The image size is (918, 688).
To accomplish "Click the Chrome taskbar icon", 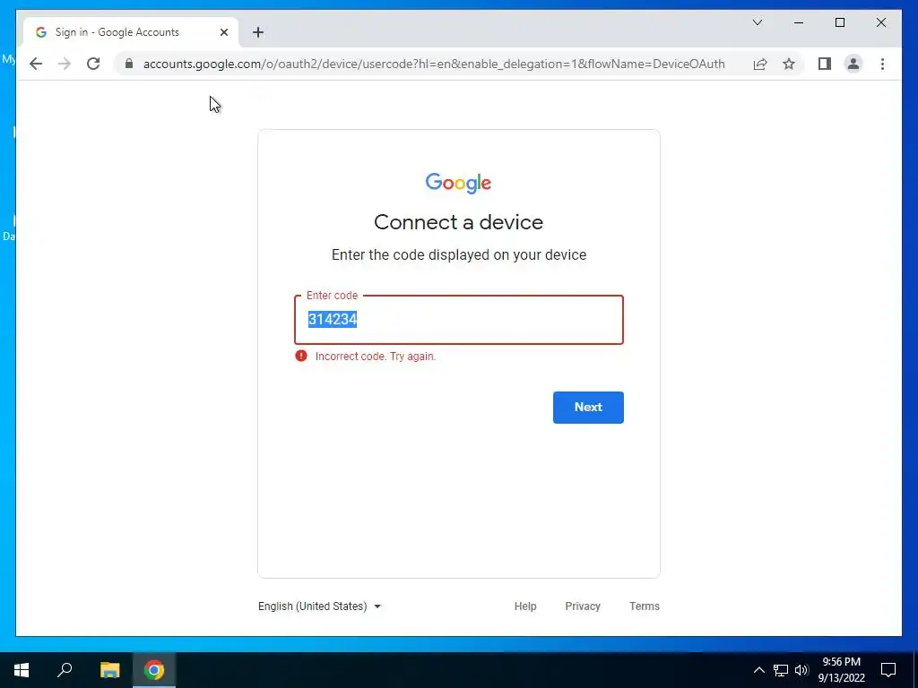I will tap(154, 670).
